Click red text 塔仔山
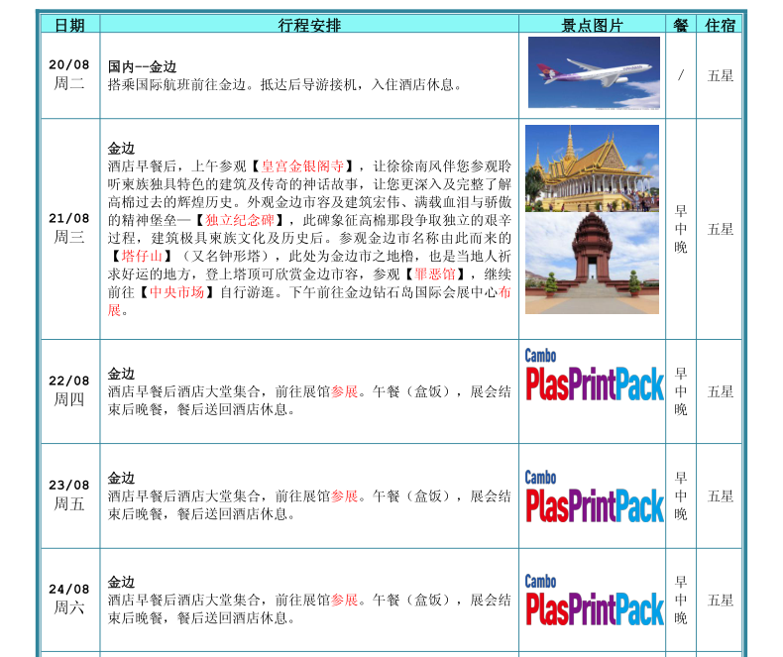The width and height of the screenshot is (783, 657). (143, 256)
